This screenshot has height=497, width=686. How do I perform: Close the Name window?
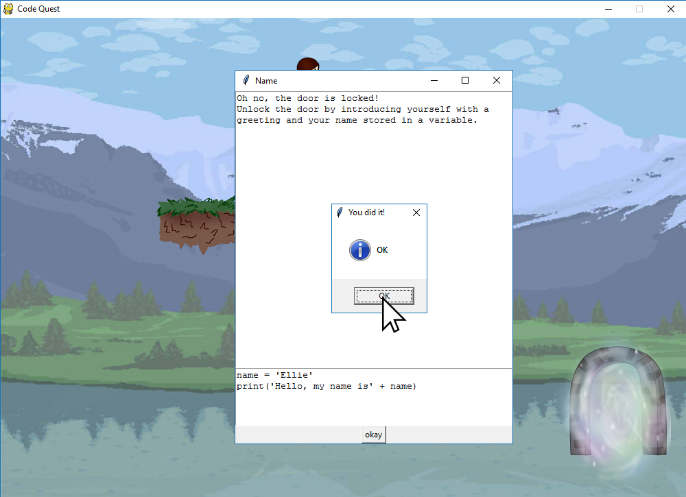[497, 80]
